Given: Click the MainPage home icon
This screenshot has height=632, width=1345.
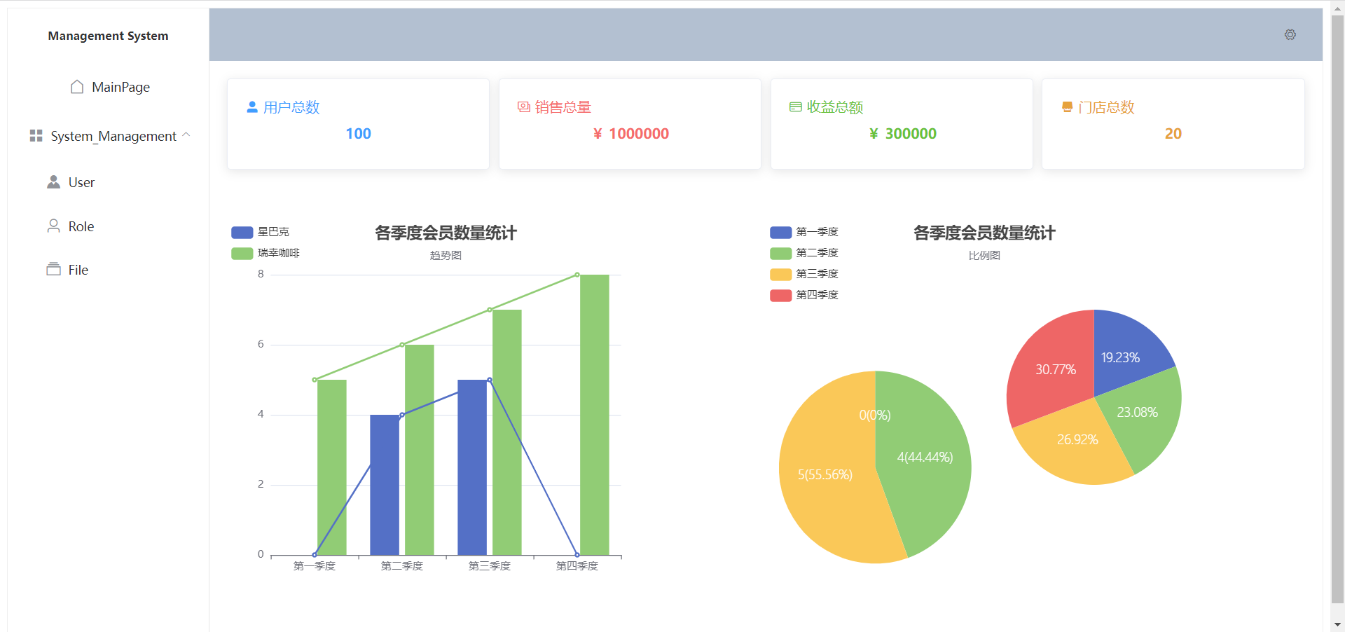Looking at the screenshot, I should [77, 86].
